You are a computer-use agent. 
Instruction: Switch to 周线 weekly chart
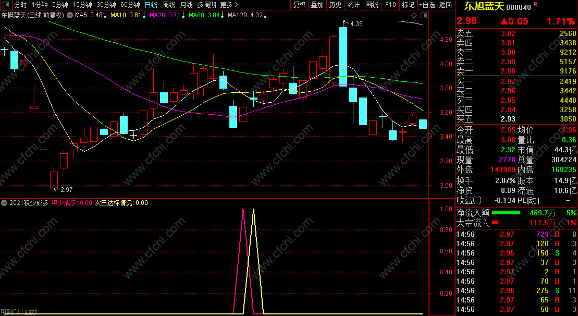click(x=168, y=5)
